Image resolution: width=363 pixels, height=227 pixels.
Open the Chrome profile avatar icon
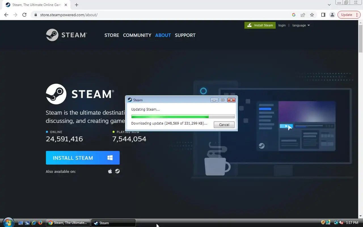pos(332,15)
